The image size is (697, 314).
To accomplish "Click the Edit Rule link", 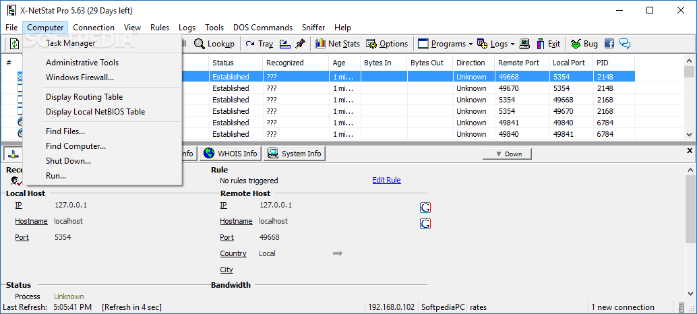I will tap(386, 180).
